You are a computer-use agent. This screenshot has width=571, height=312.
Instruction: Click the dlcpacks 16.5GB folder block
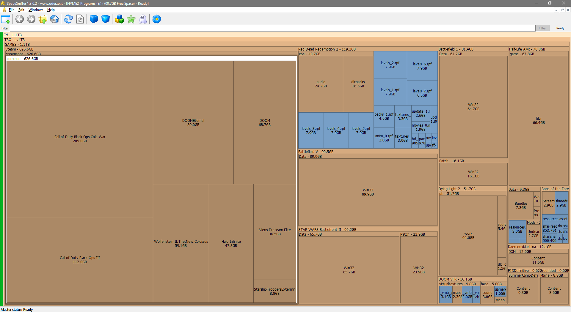click(x=358, y=84)
